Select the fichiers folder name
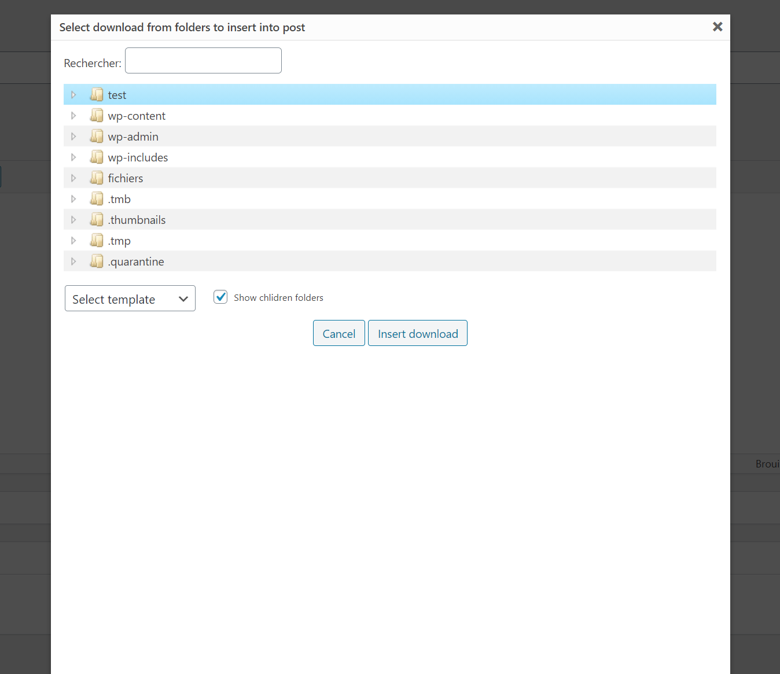 click(125, 178)
